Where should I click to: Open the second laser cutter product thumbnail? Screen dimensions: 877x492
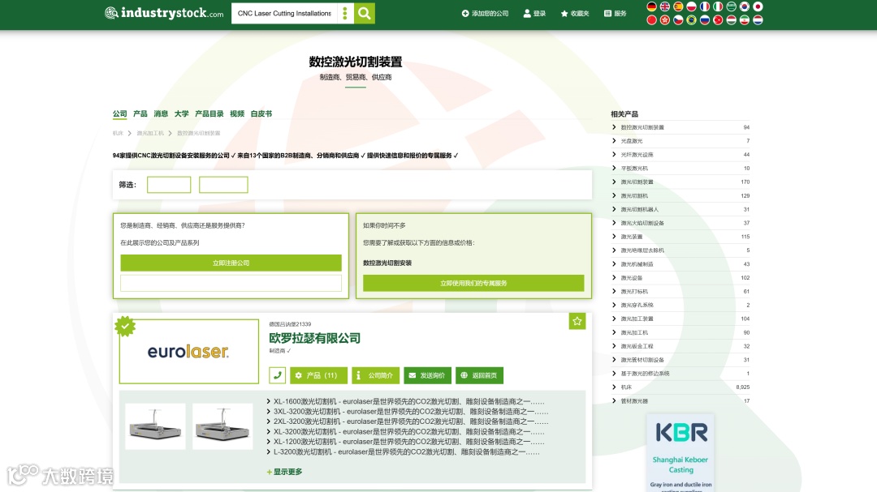tap(222, 426)
